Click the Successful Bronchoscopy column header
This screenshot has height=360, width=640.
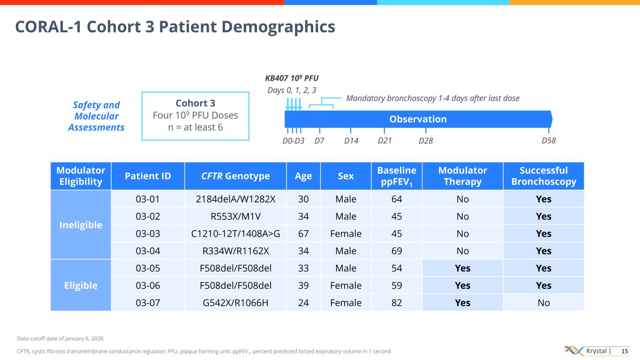tap(543, 176)
